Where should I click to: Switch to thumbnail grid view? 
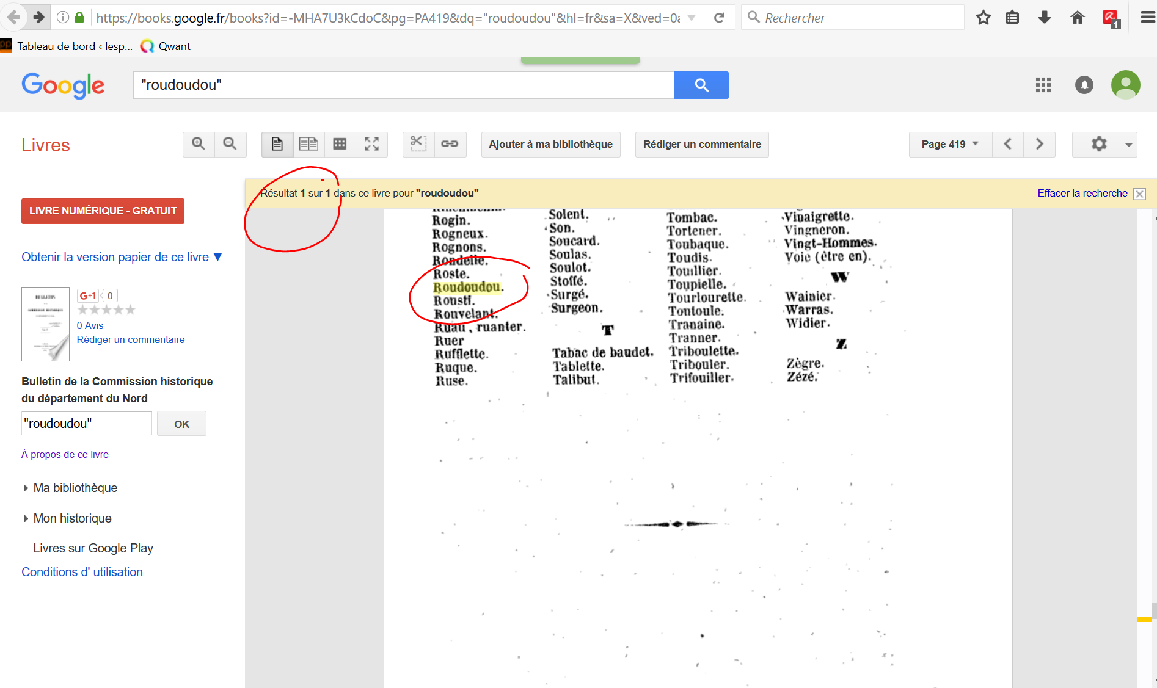pyautogui.click(x=340, y=144)
